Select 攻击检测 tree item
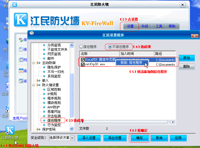 coord(54,116)
